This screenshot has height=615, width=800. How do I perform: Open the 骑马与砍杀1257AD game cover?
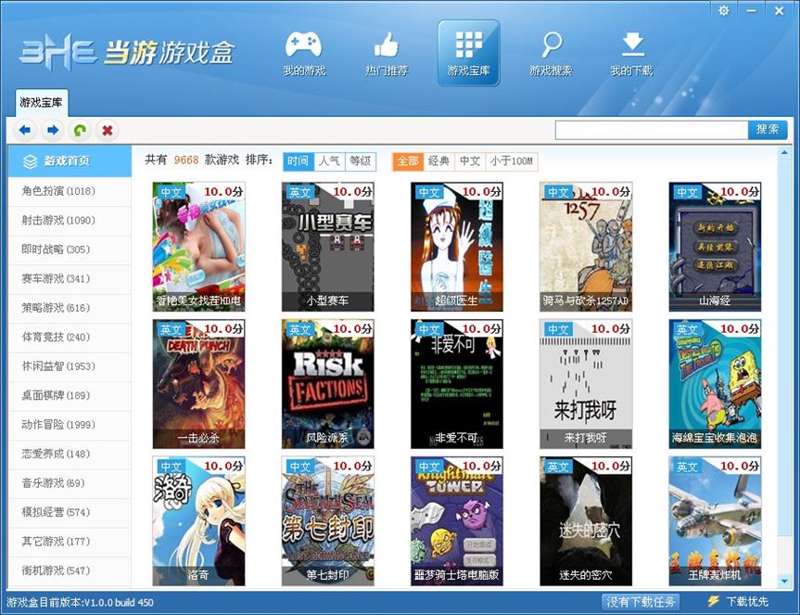pyautogui.click(x=586, y=247)
